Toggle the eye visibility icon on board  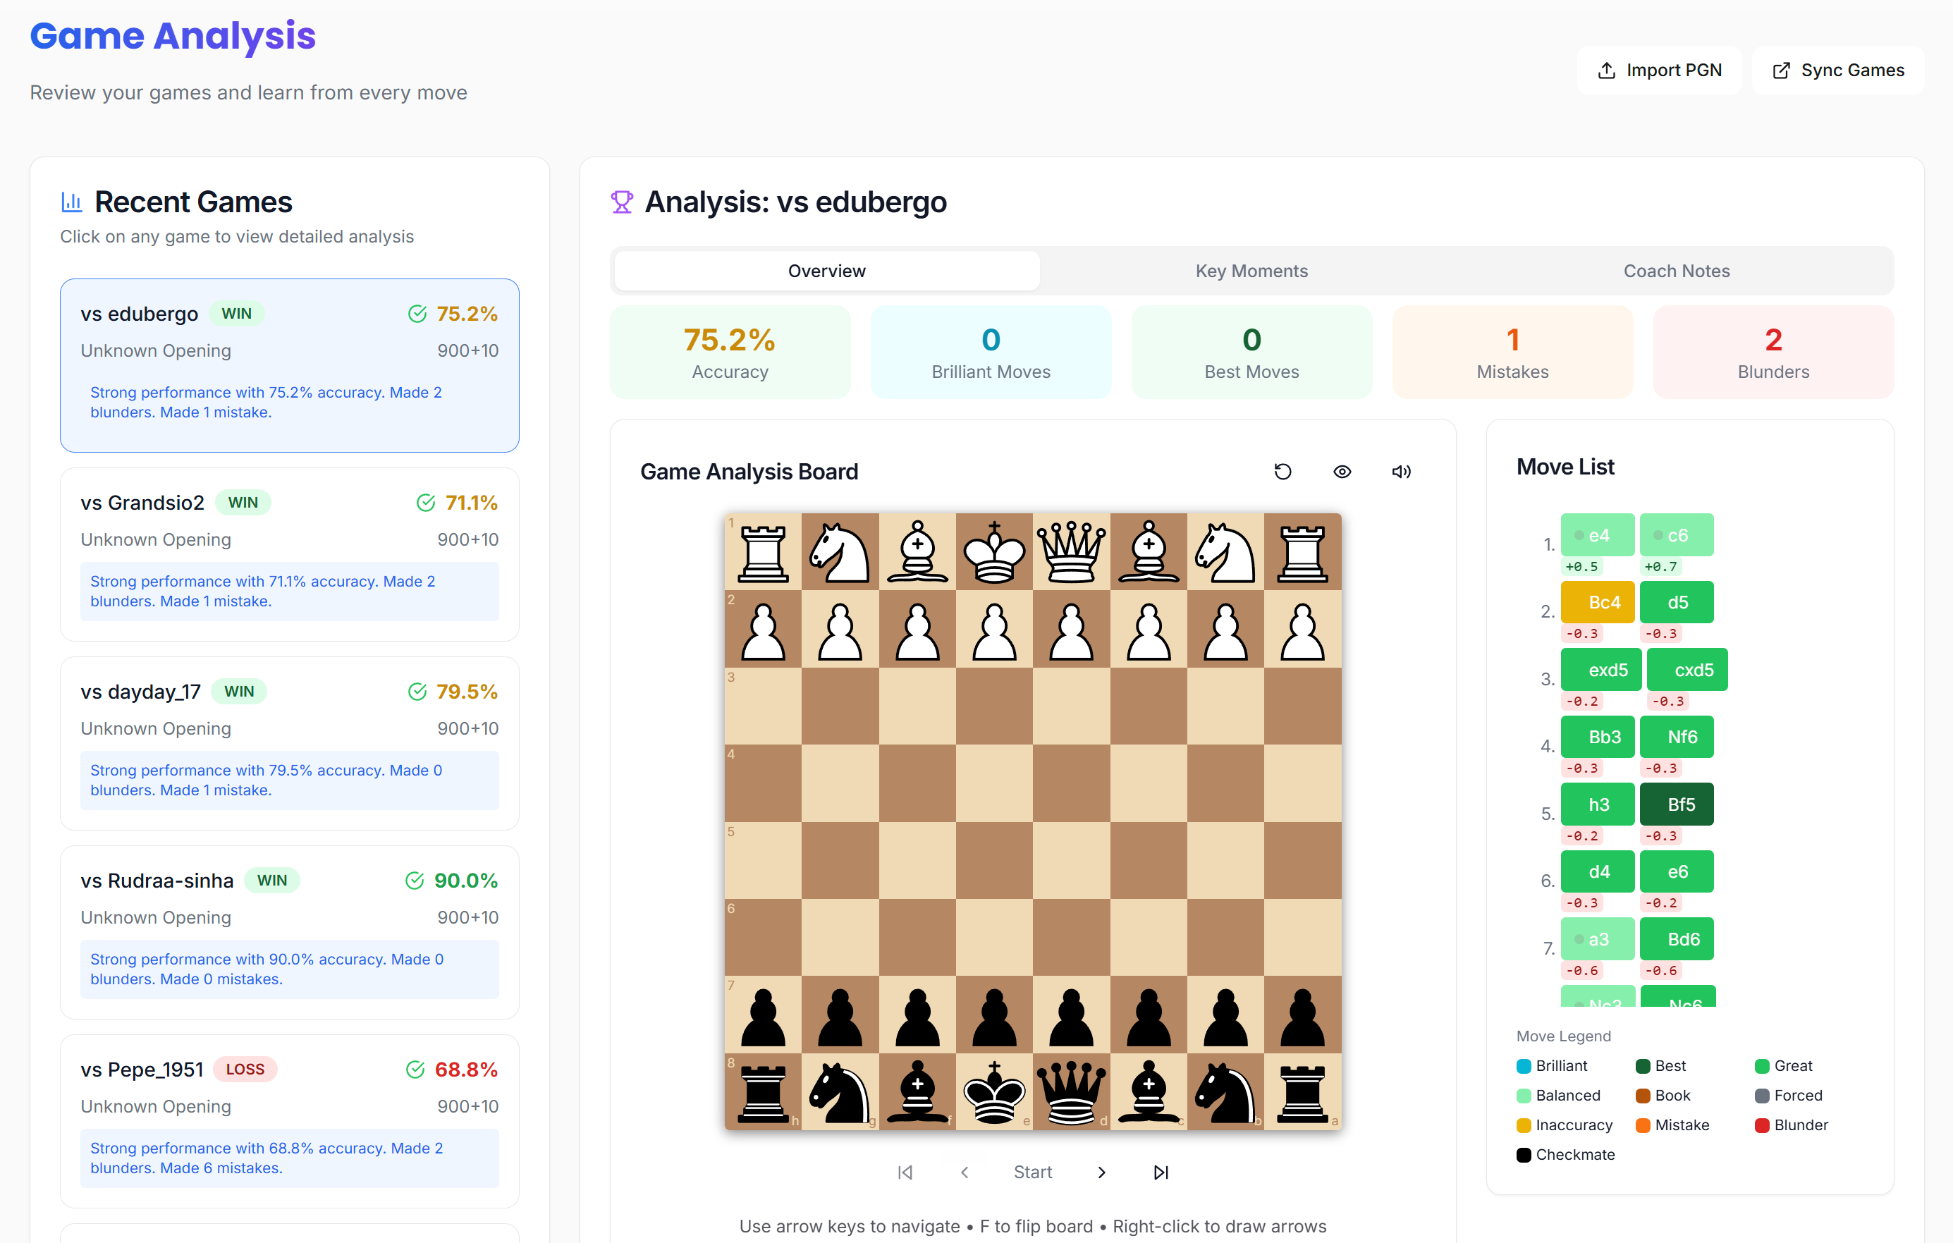pos(1342,471)
